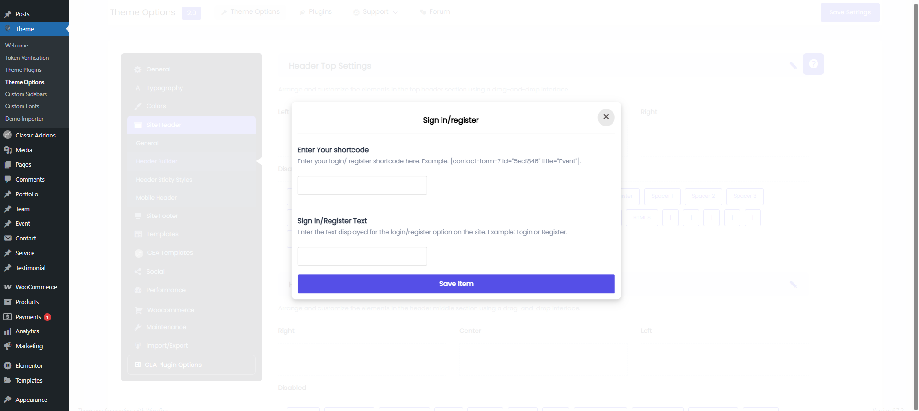Open the Elementor menu icon

8,365
